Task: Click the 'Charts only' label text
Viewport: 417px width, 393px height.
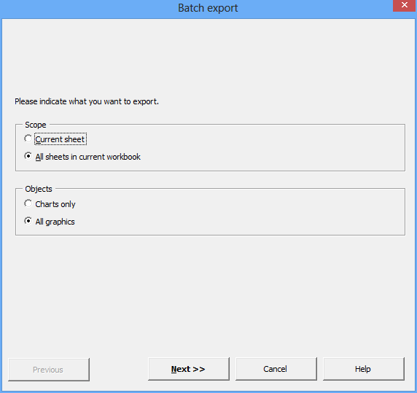Action: click(x=55, y=204)
